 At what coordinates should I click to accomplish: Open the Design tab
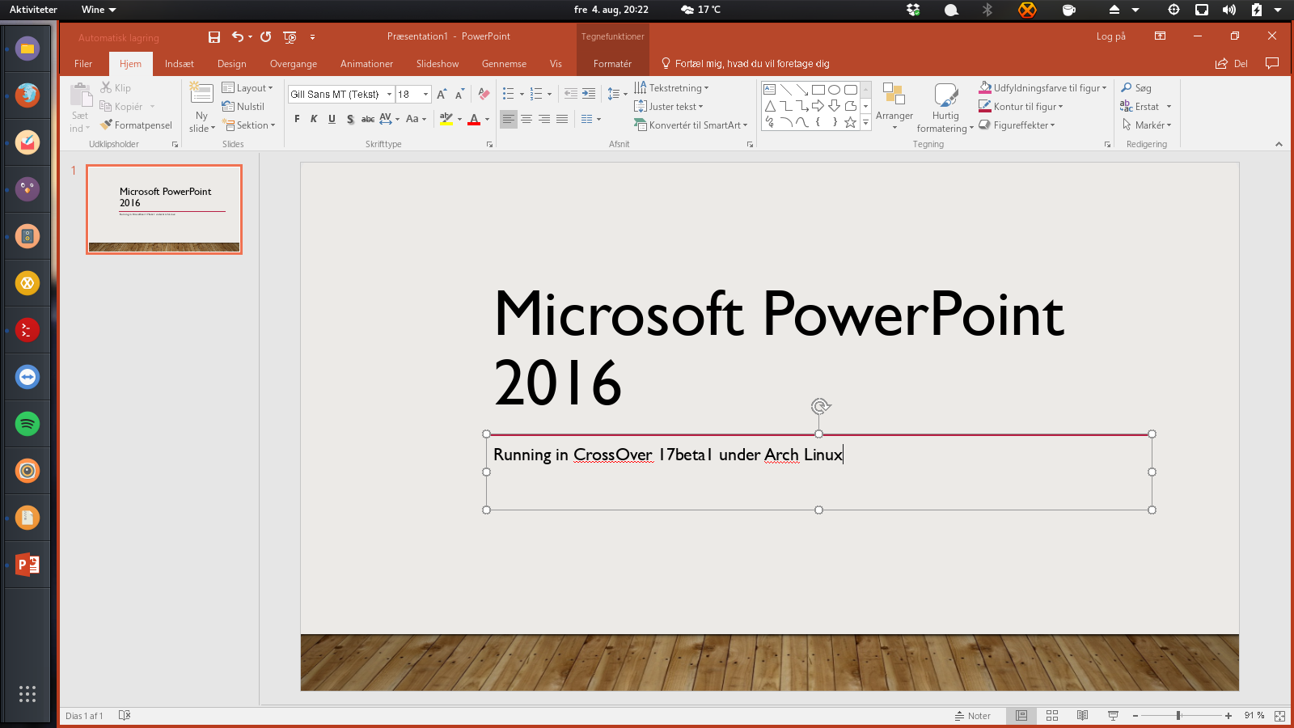[x=231, y=64]
